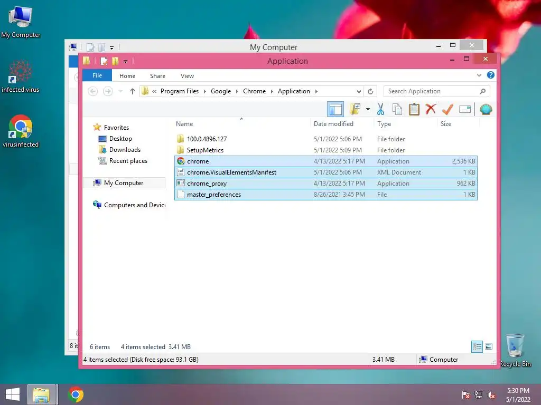Click the rename label icon in toolbar

[465, 110]
